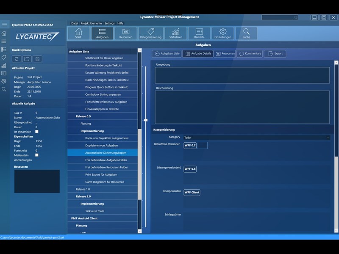
Task: Open the Kategory dropdown showing Todo
Action: 257,137
